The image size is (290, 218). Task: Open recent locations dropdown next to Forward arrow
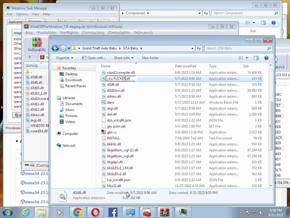click(x=69, y=48)
